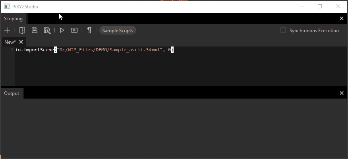This screenshot has height=159, width=348.
Task: Click the PiXYZStudio title bar app icon
Action: click(7, 6)
